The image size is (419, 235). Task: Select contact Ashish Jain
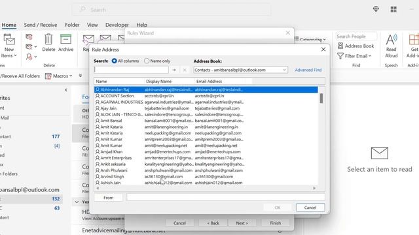[x=206, y=183]
